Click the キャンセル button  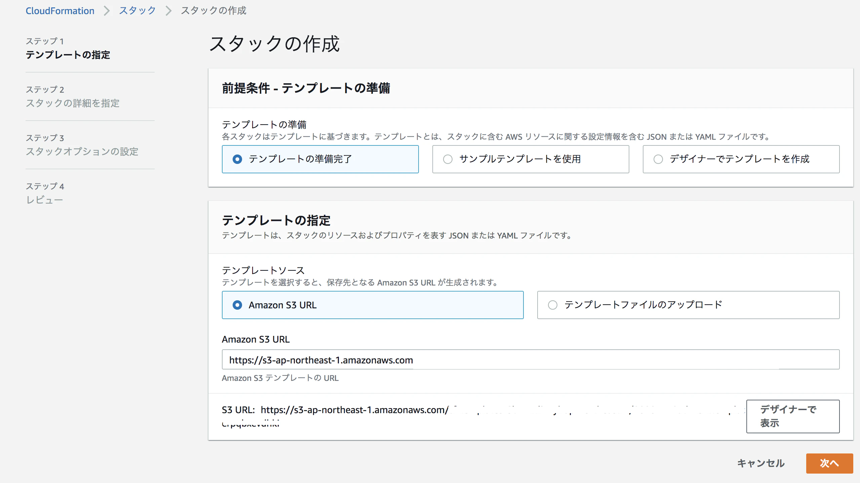tap(761, 464)
